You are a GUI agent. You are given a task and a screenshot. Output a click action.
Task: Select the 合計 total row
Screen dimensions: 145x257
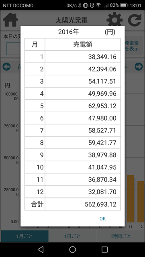coord(73,204)
